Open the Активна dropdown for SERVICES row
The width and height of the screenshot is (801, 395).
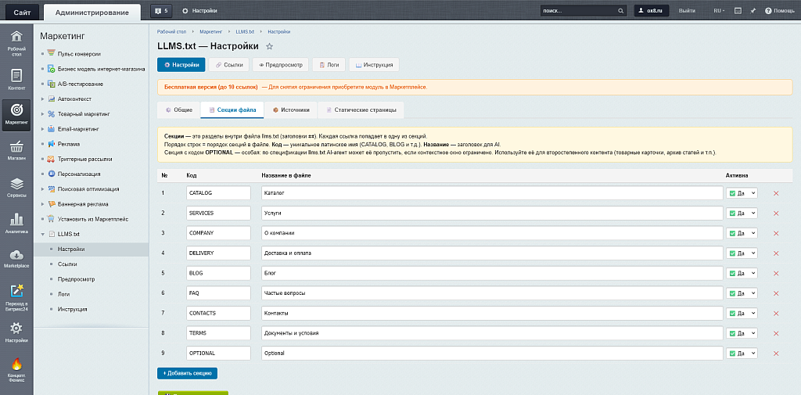[742, 213]
